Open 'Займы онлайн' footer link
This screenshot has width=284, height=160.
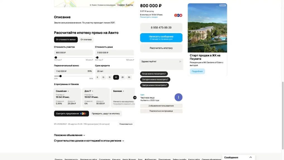pyautogui.click(x=179, y=159)
